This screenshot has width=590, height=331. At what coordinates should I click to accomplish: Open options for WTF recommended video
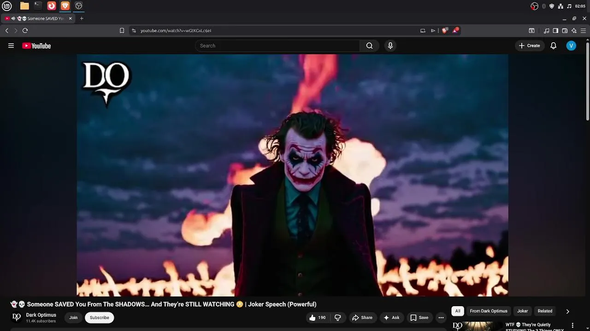coord(573,325)
